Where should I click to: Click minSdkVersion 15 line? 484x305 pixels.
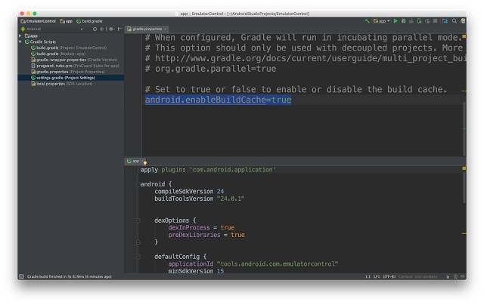click(x=196, y=271)
